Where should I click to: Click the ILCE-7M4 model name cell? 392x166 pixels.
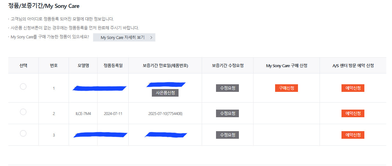83,114
